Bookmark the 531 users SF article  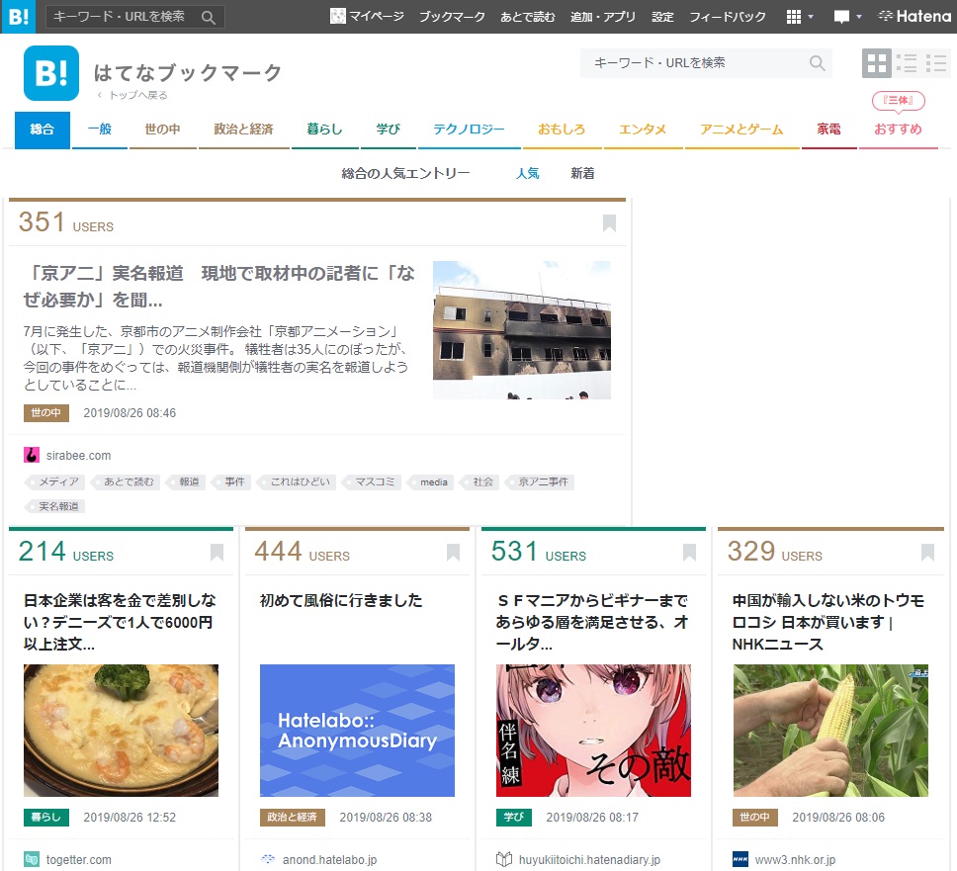click(689, 552)
